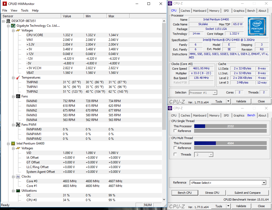Viewport: 272px width, 210px height.
Task: Collapse the DESKTOP-9B7JJ51 tree node
Action: tap(3, 21)
